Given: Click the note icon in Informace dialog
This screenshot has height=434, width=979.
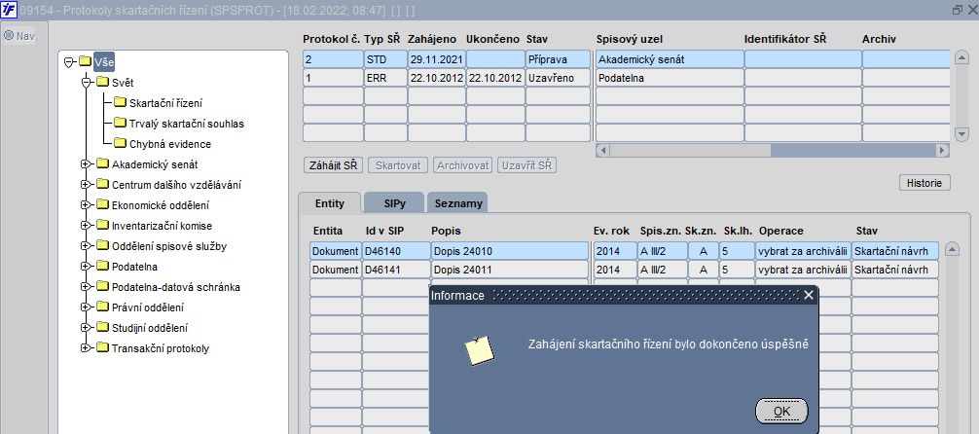Looking at the screenshot, I should coord(480,350).
